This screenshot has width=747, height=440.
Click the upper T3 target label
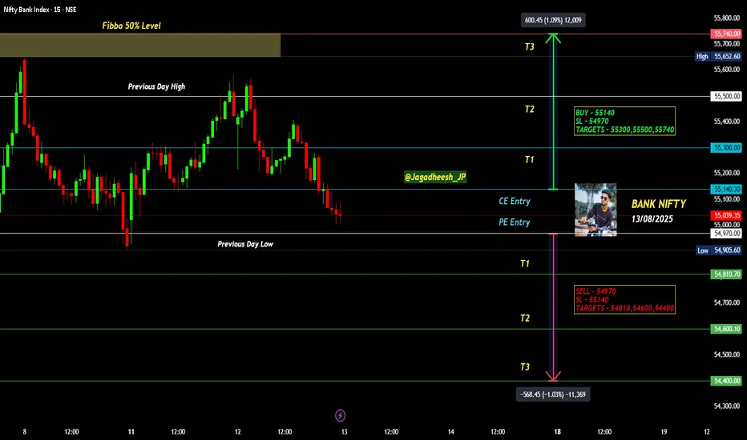[x=529, y=46]
